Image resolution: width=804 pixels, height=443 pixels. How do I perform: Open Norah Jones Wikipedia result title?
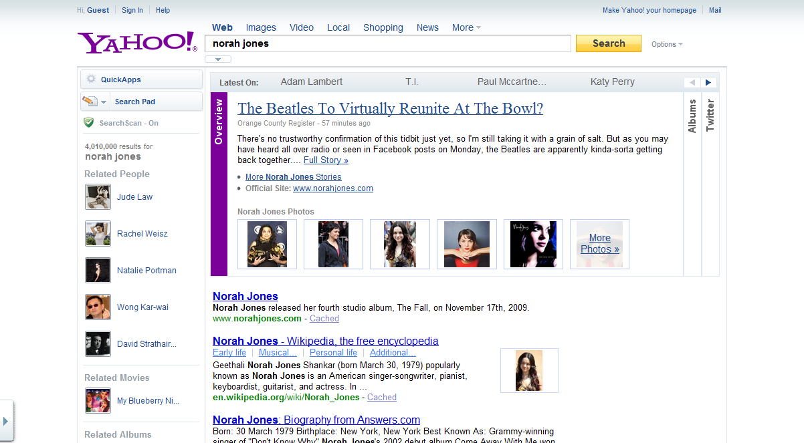(326, 341)
